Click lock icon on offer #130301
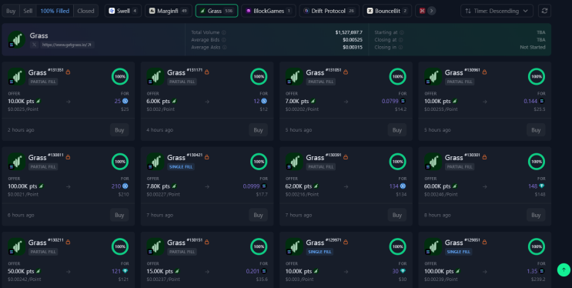Screen dimensions: 572x288 (x=484, y=157)
